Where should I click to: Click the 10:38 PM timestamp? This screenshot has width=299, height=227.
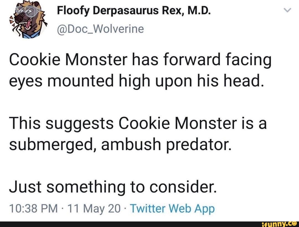pyautogui.click(x=33, y=209)
